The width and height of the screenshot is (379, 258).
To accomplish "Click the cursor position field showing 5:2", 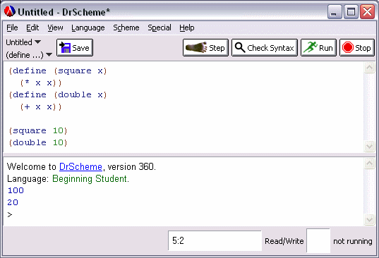I will pyautogui.click(x=215, y=240).
